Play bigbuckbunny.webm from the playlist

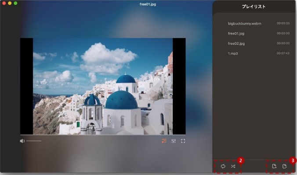tap(244, 23)
